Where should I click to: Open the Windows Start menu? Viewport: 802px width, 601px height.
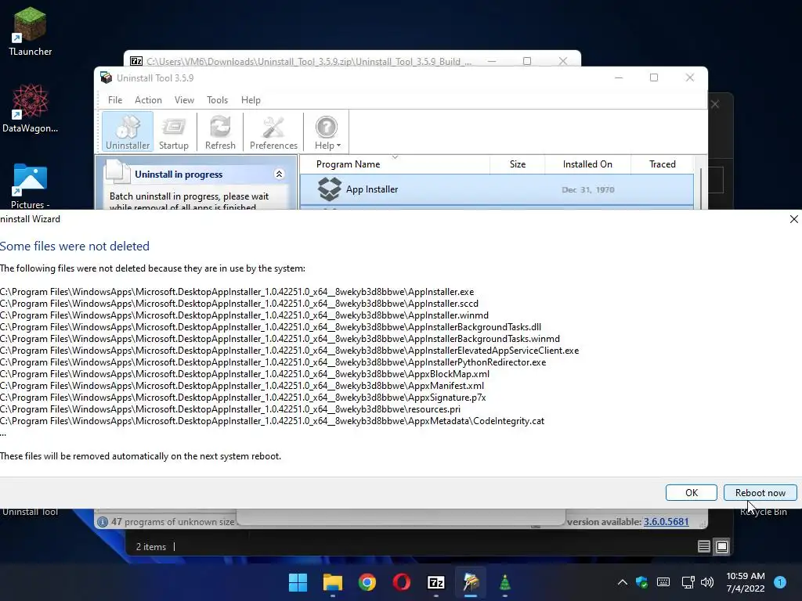(x=298, y=582)
